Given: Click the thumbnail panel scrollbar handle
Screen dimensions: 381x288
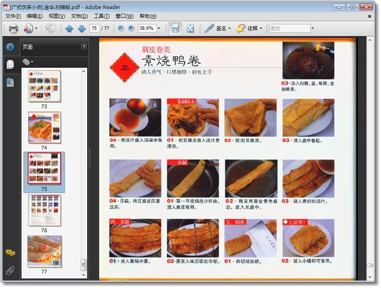Looking at the screenshot, I should (x=84, y=265).
